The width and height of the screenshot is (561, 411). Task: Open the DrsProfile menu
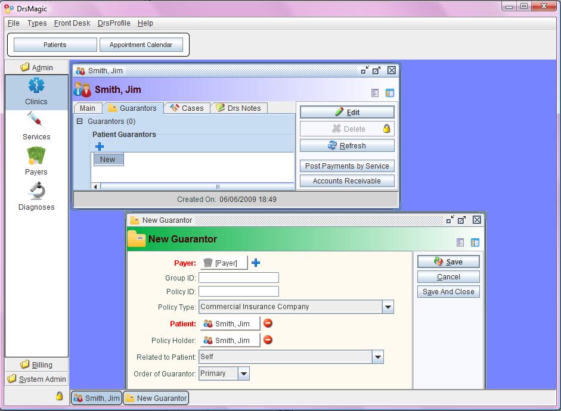114,23
